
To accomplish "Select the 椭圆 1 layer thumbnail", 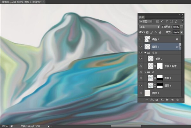I will click(x=147, y=39).
